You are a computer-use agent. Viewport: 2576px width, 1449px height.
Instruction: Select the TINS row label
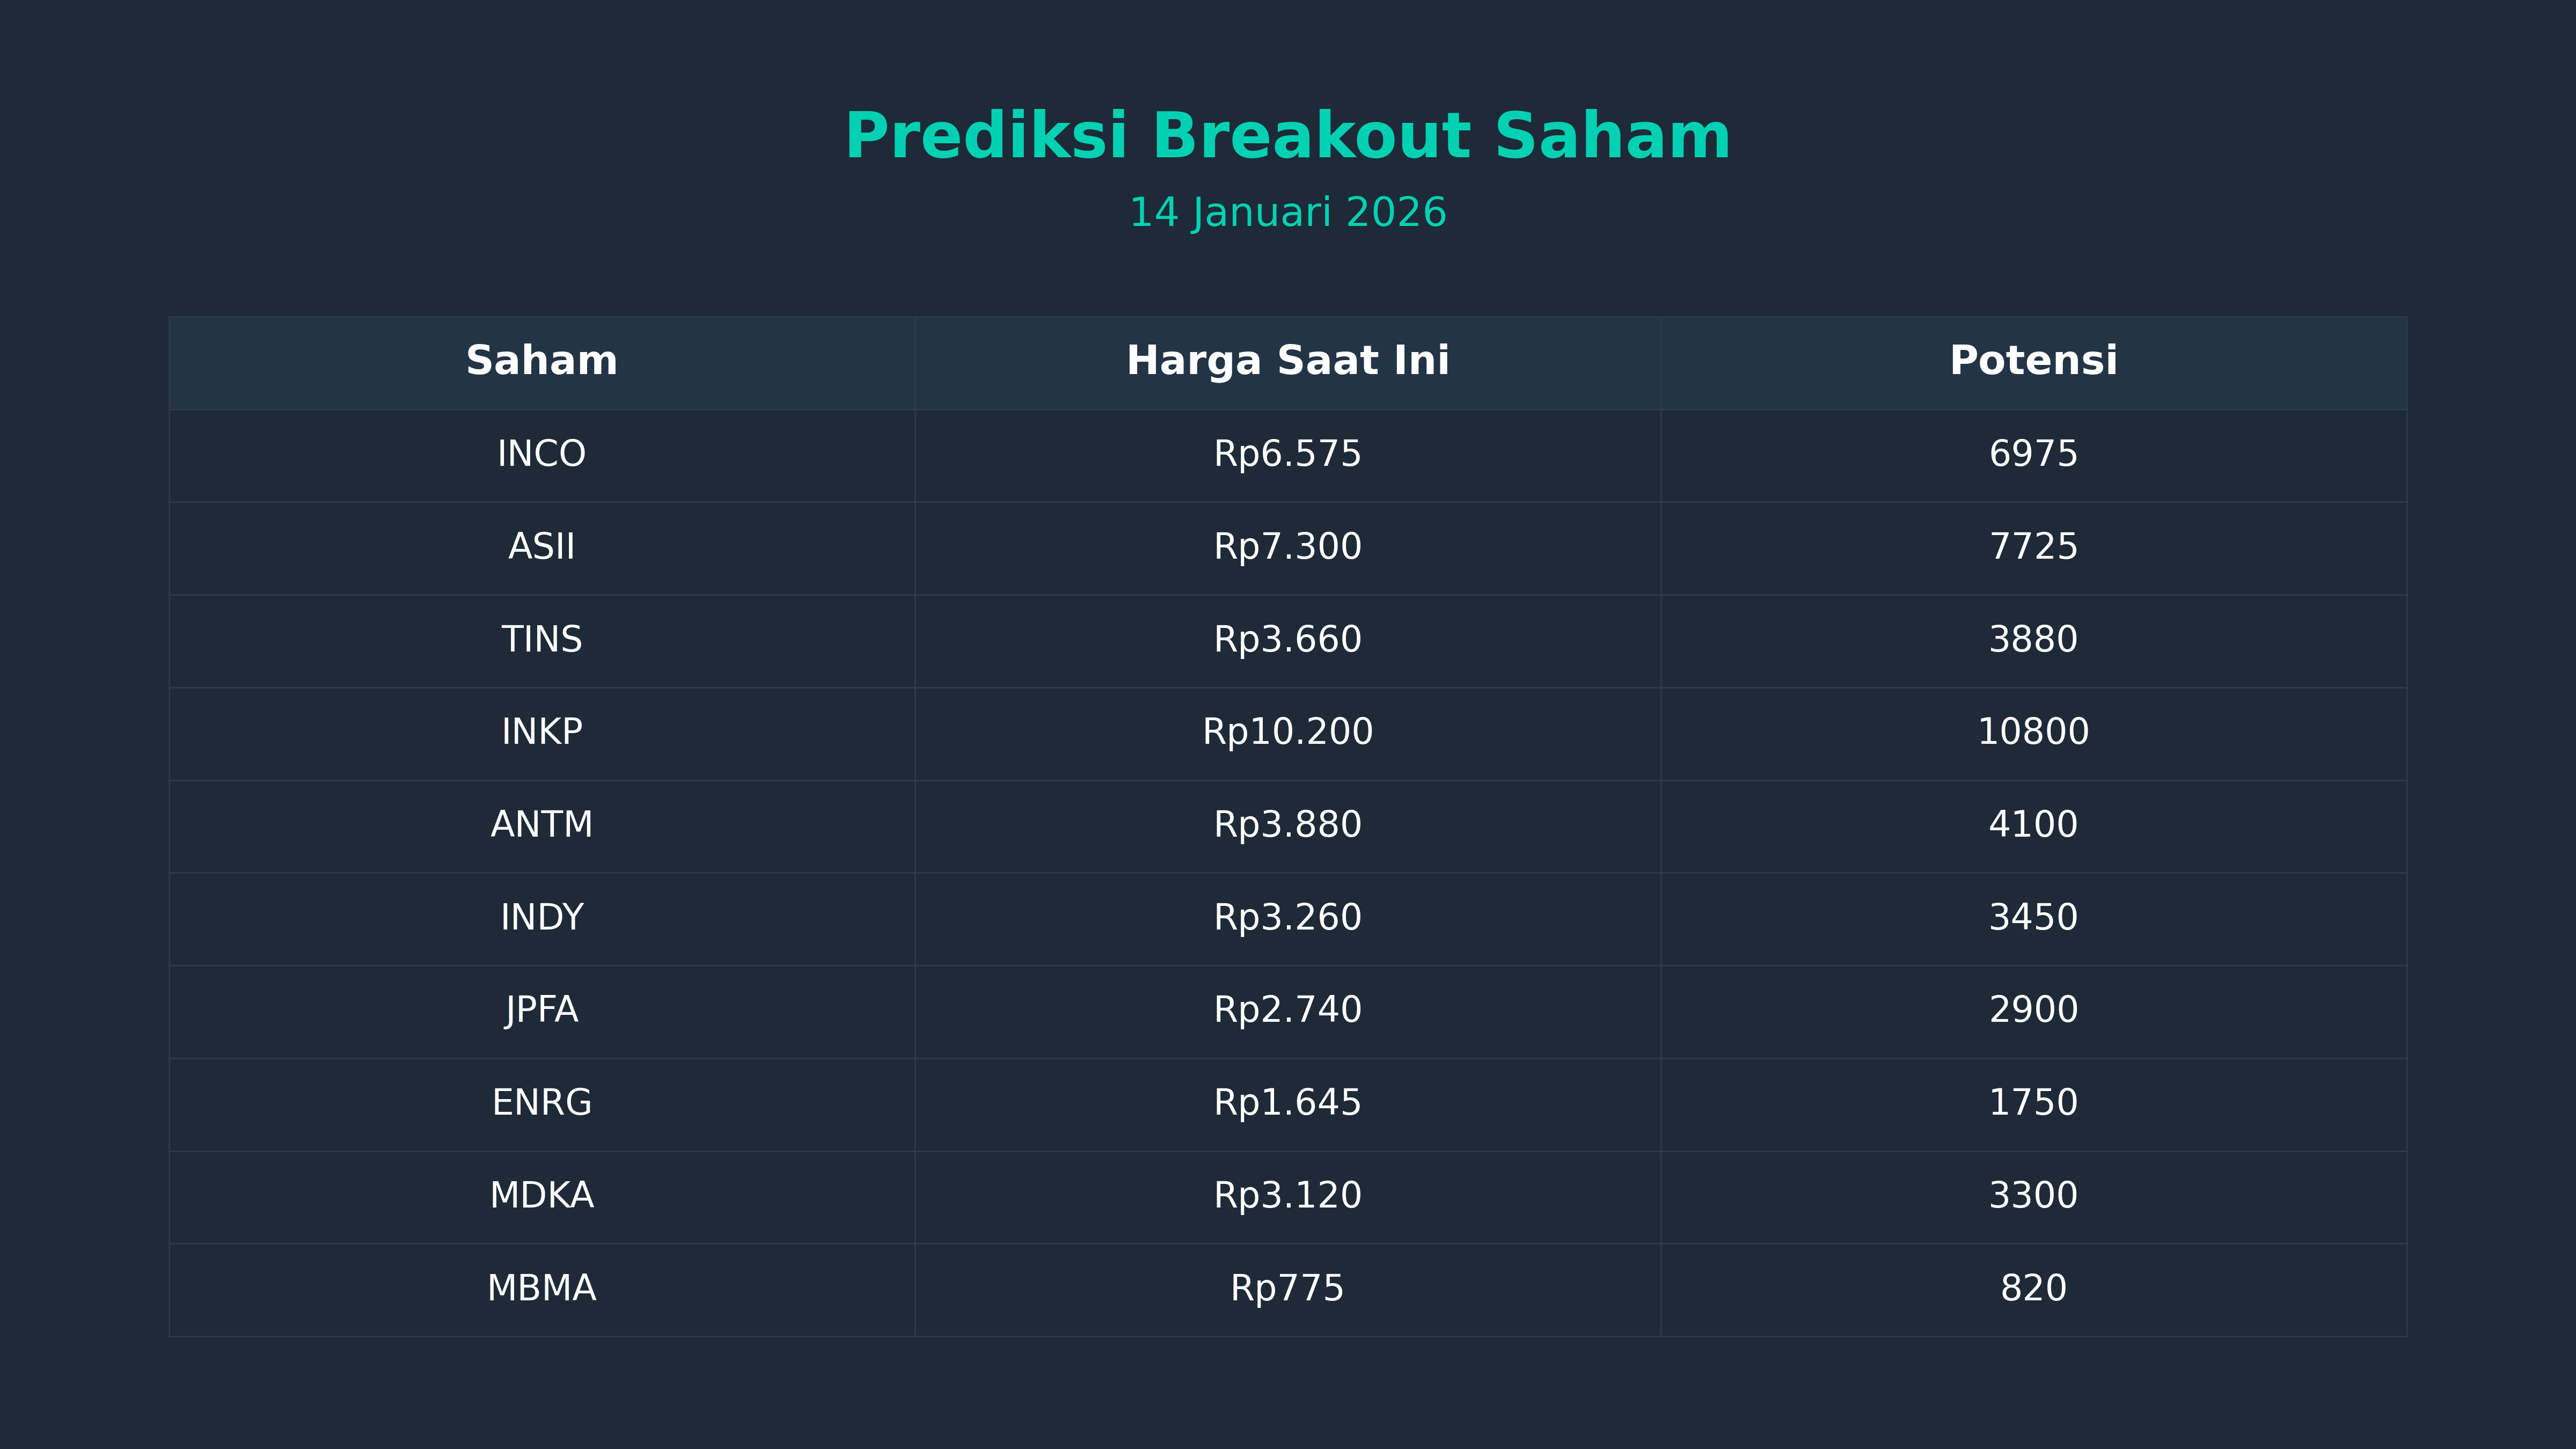541,640
